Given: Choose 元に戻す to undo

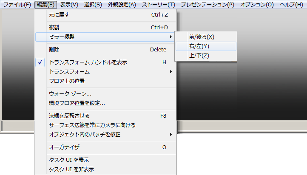Looking at the screenshot, I should point(106,15).
